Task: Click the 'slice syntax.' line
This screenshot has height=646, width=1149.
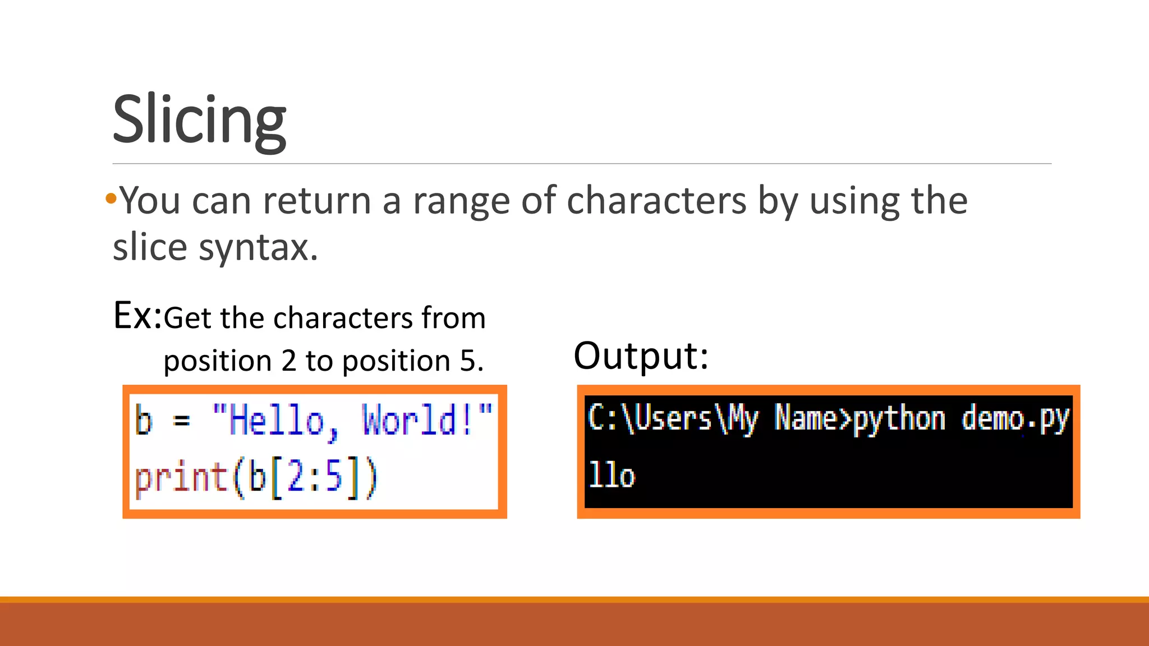Action: coord(215,247)
